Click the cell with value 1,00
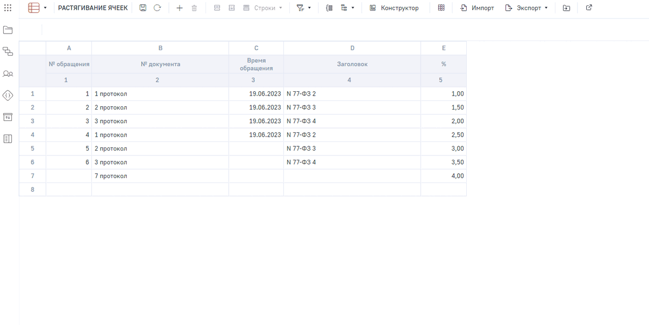This screenshot has width=649, height=325. 443,94
